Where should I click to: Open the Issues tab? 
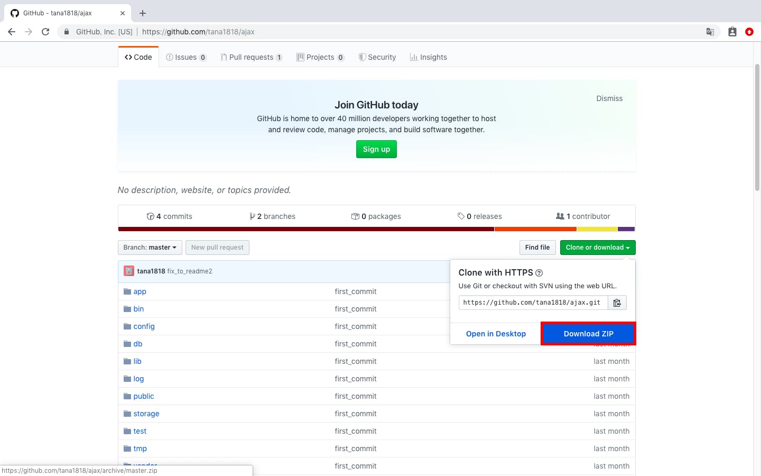pos(186,57)
